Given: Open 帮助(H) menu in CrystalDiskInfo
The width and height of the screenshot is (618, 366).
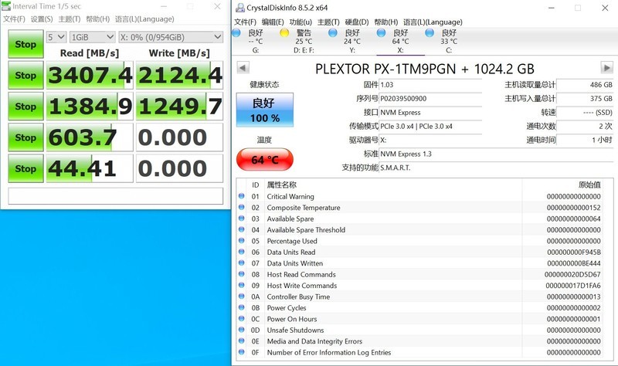Looking at the screenshot, I should coord(385,22).
